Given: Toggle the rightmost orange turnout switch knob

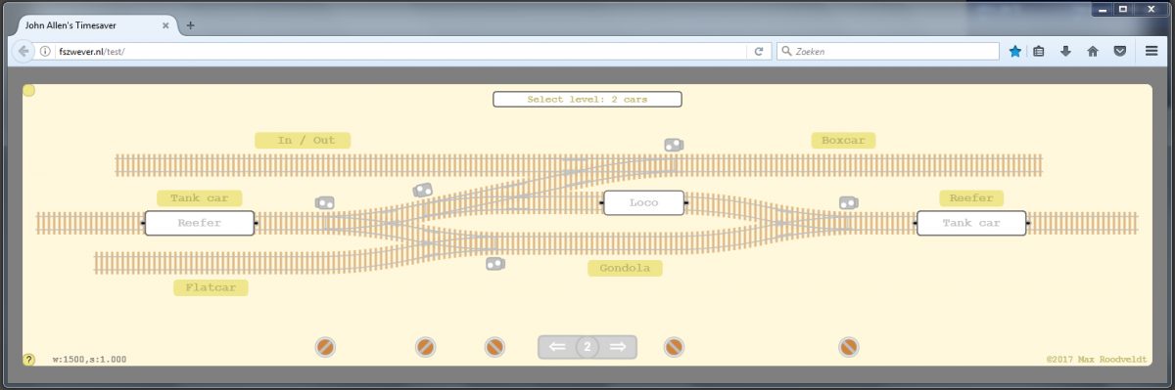Looking at the screenshot, I should pyautogui.click(x=849, y=347).
